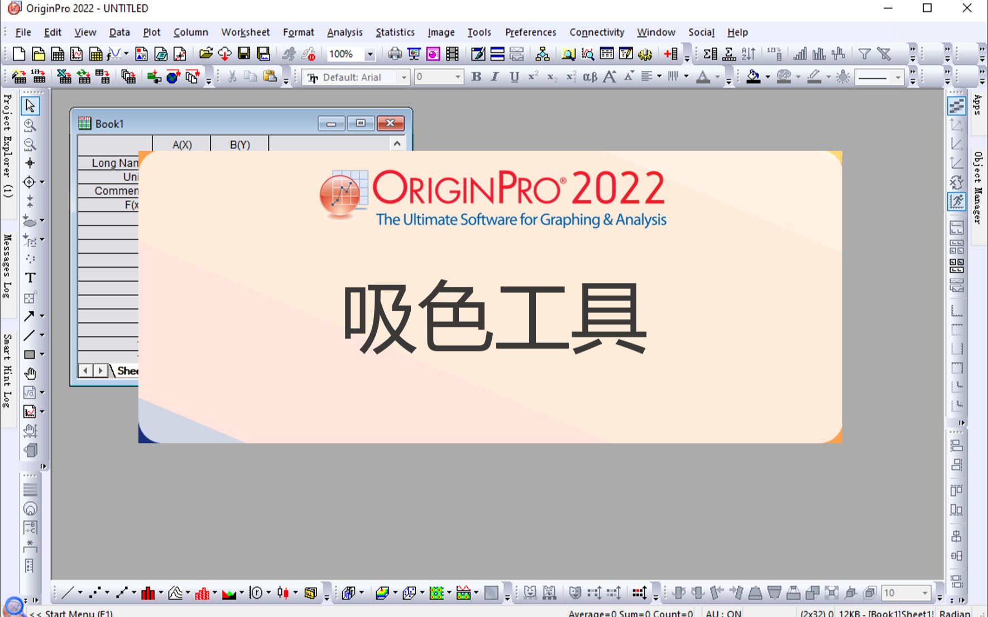988x617 pixels.
Task: Open the Default: Arial font dropdown
Action: point(404,78)
